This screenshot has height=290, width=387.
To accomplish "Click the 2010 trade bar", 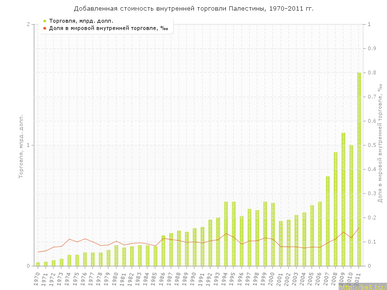I will (x=351, y=205).
